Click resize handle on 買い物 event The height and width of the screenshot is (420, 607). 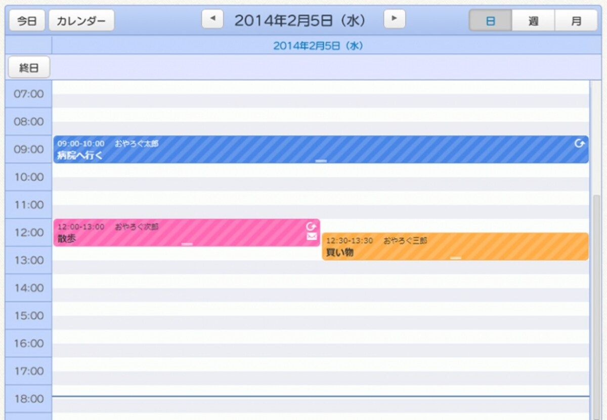[x=456, y=258]
